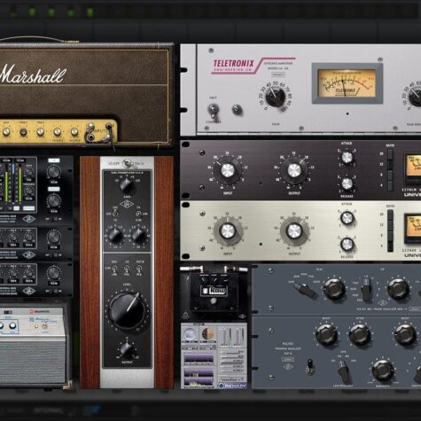Flip the Teletronix Limit/Compress toggle switch
Viewport: 421px width, 421px height.
[x=213, y=111]
